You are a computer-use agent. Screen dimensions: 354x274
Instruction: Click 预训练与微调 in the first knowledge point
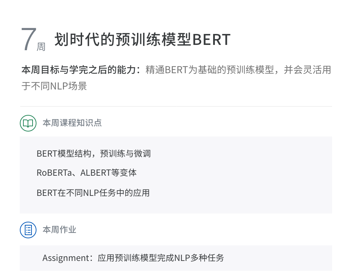125,154
